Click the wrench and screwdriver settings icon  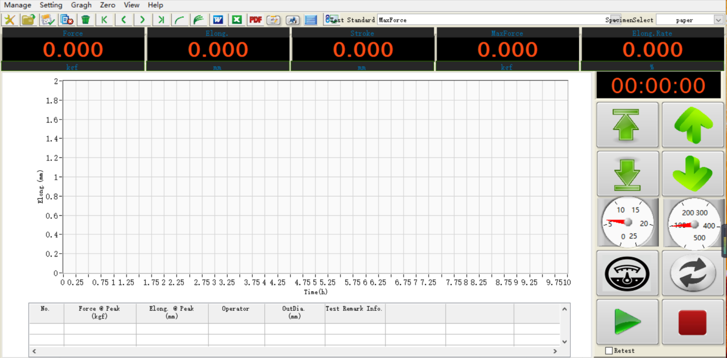click(10, 20)
